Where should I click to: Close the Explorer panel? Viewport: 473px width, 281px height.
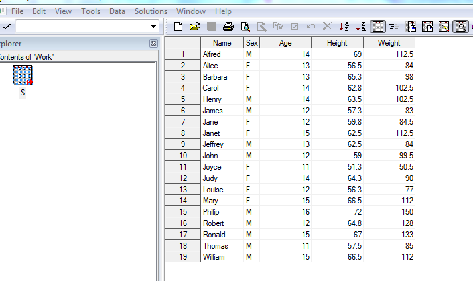[x=153, y=43]
